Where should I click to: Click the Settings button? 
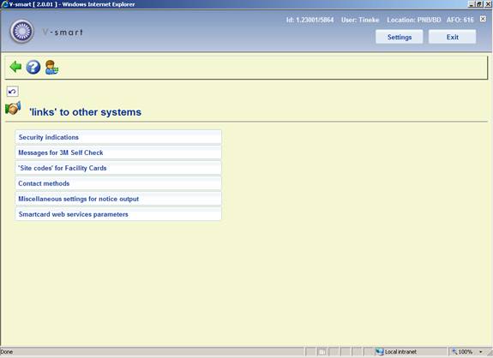[400, 37]
